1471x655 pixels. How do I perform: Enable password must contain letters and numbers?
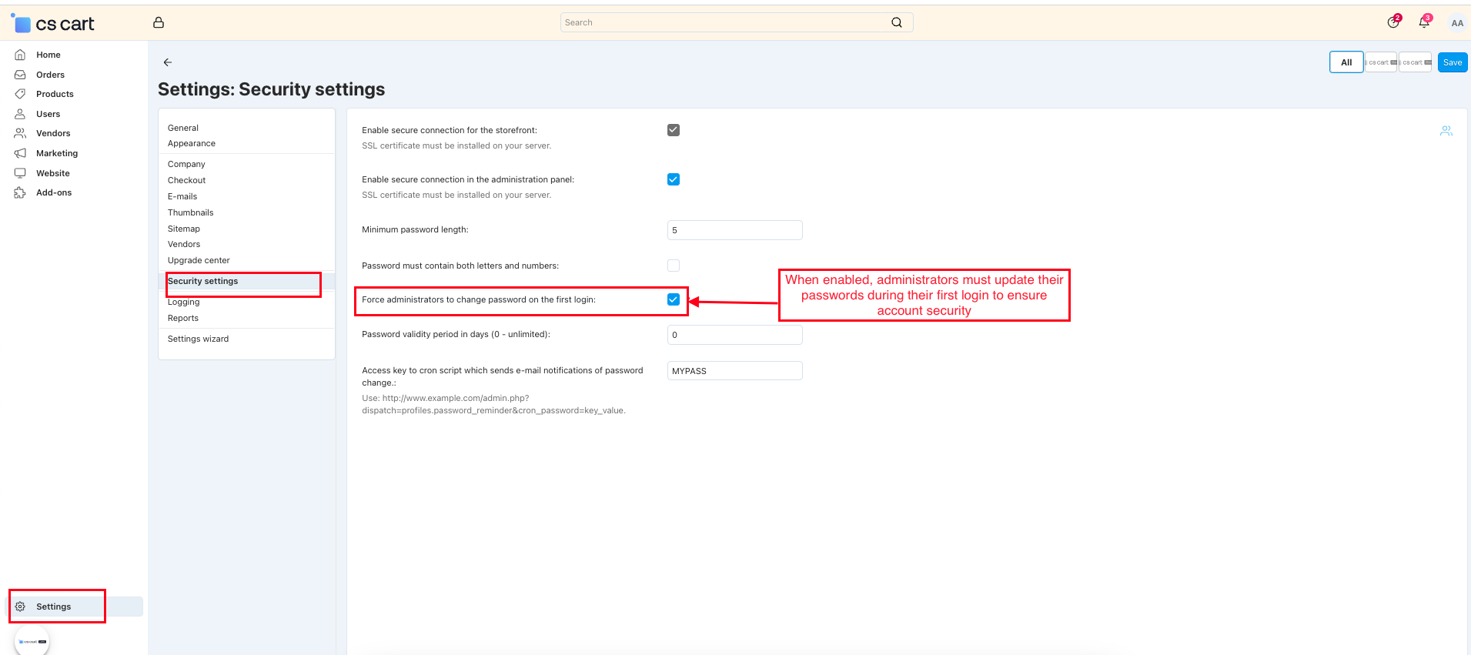[674, 266]
